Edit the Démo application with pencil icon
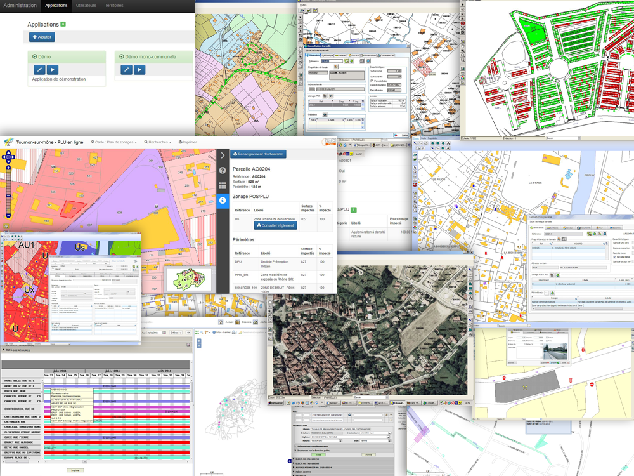This screenshot has width=634, height=476. coord(39,70)
